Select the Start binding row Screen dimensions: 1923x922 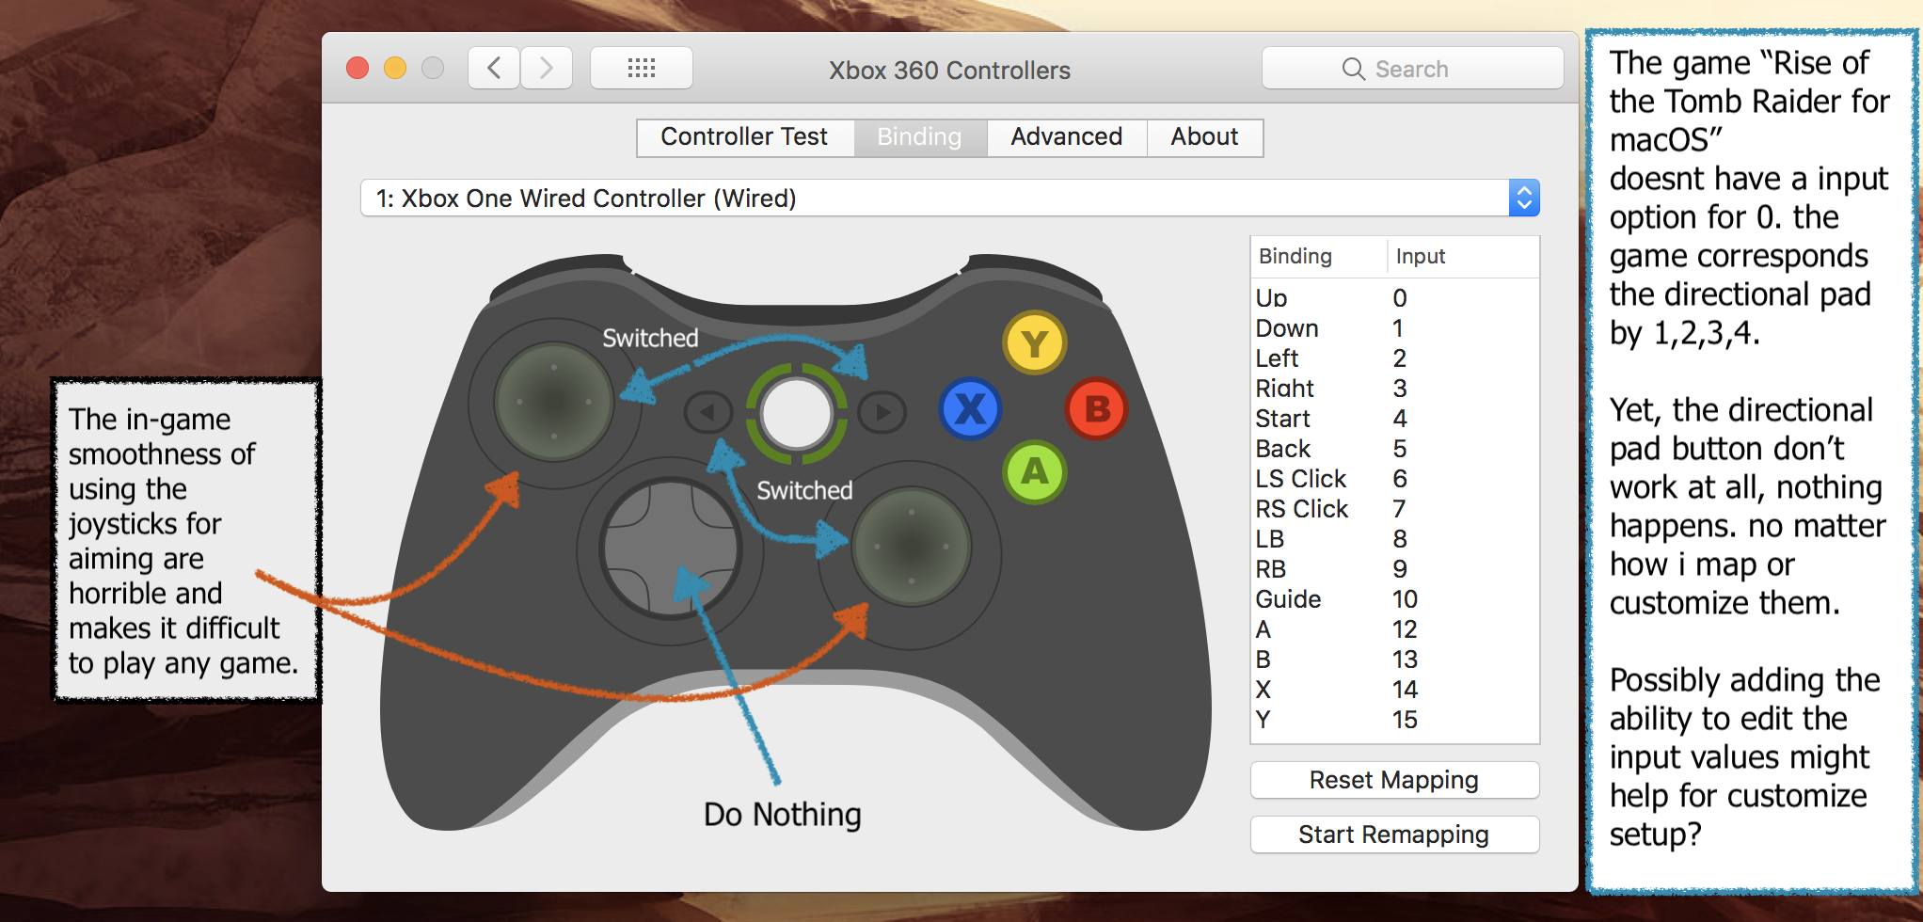coord(1394,419)
